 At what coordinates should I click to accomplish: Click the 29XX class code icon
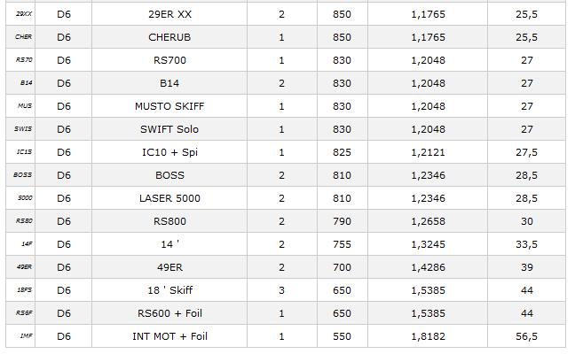click(24, 14)
